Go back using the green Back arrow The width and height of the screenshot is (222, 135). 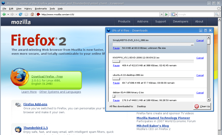(x=4, y=14)
